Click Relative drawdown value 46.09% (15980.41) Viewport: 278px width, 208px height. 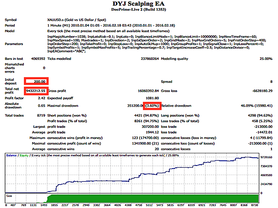(257, 106)
